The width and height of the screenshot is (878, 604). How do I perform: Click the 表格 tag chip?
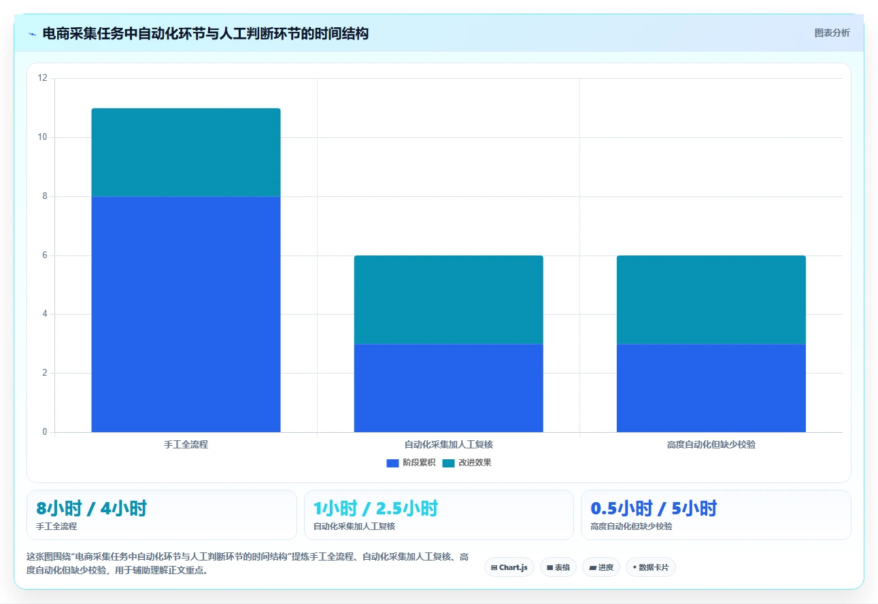(x=558, y=567)
